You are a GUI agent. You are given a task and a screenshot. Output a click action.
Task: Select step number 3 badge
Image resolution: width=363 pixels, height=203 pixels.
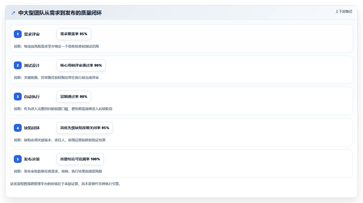(18, 97)
